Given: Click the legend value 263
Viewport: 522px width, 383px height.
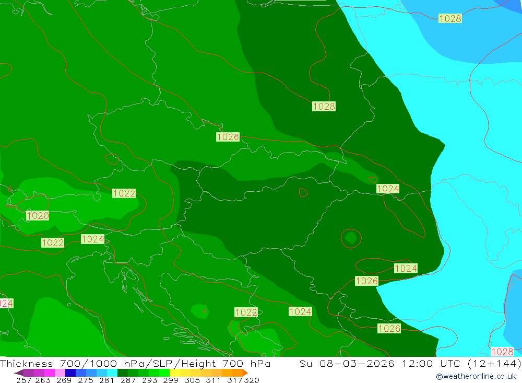Looking at the screenshot, I should point(43,380).
